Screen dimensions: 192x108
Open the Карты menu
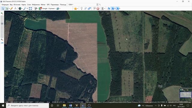click(24, 4)
